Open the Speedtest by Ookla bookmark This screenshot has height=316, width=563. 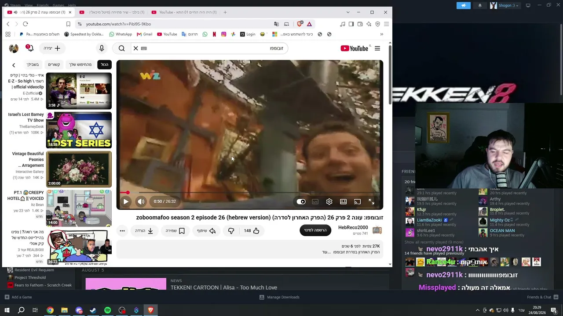point(84,34)
